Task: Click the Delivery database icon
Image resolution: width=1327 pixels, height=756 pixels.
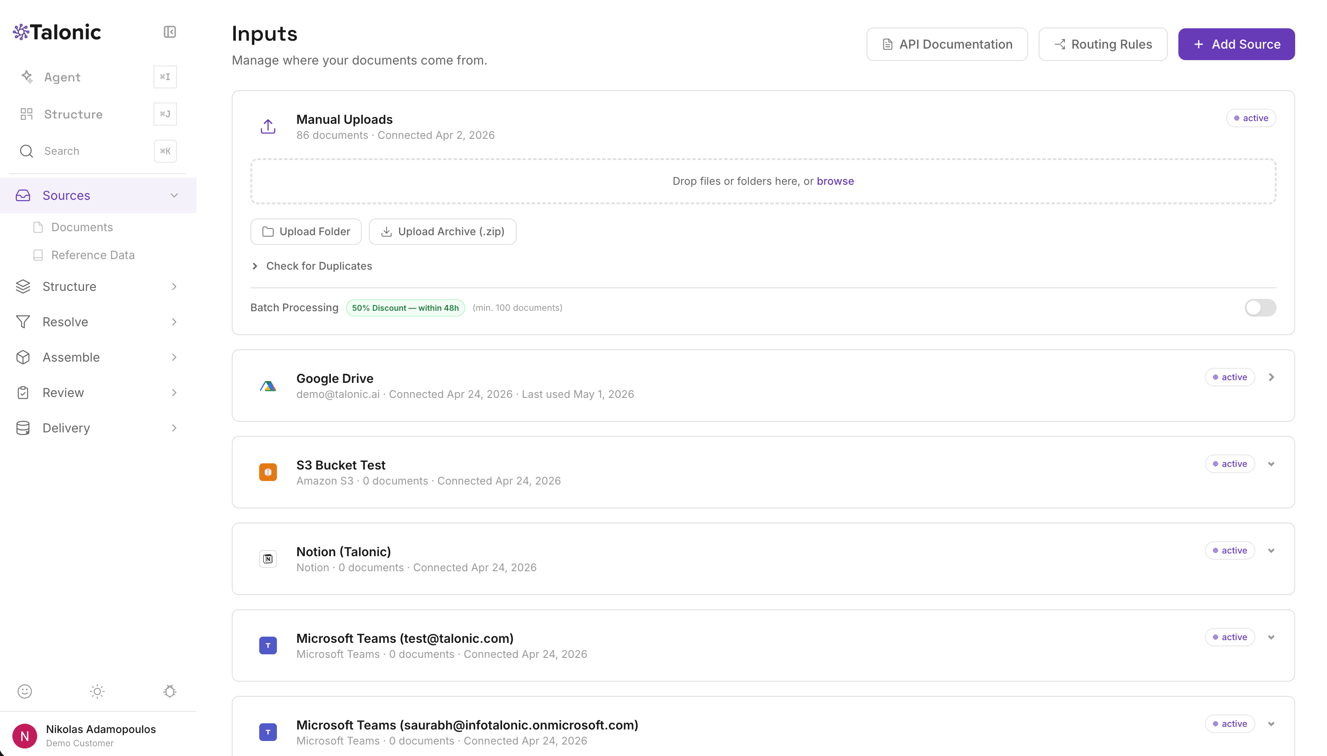Action: 23,428
